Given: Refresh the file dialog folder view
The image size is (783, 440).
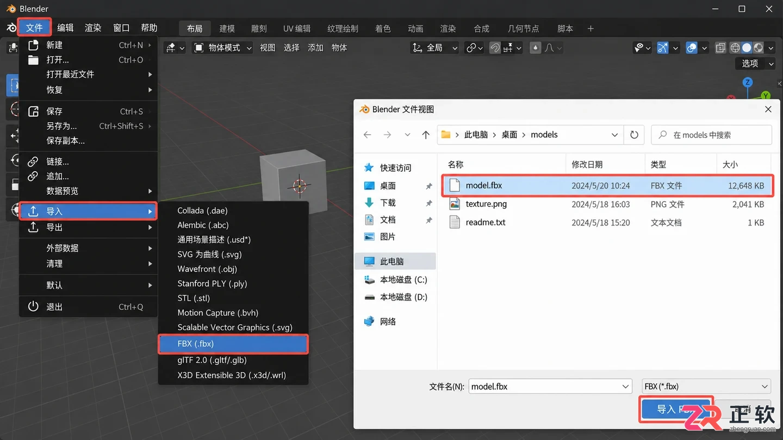Looking at the screenshot, I should click(634, 135).
